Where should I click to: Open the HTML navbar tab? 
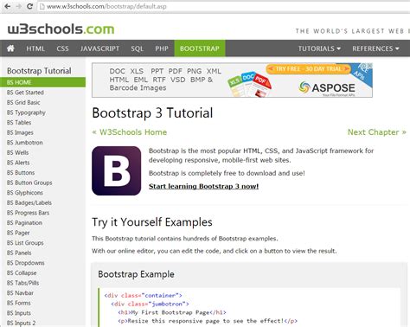coord(35,48)
